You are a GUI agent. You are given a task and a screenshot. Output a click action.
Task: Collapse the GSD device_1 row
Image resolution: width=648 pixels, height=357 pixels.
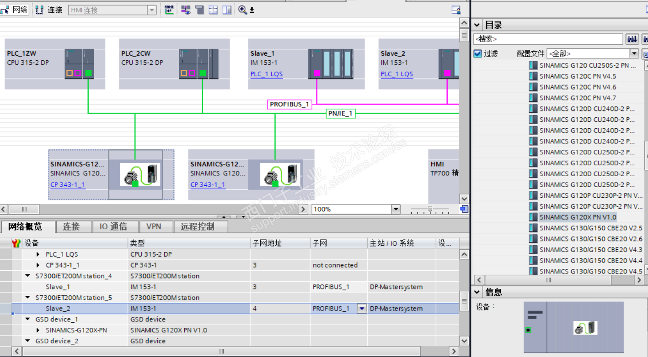point(27,320)
